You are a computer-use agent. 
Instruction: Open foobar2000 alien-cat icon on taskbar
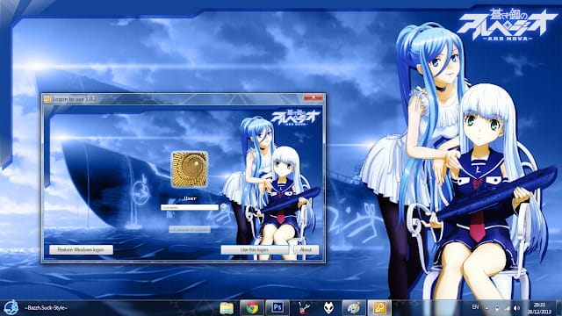[x=328, y=308]
